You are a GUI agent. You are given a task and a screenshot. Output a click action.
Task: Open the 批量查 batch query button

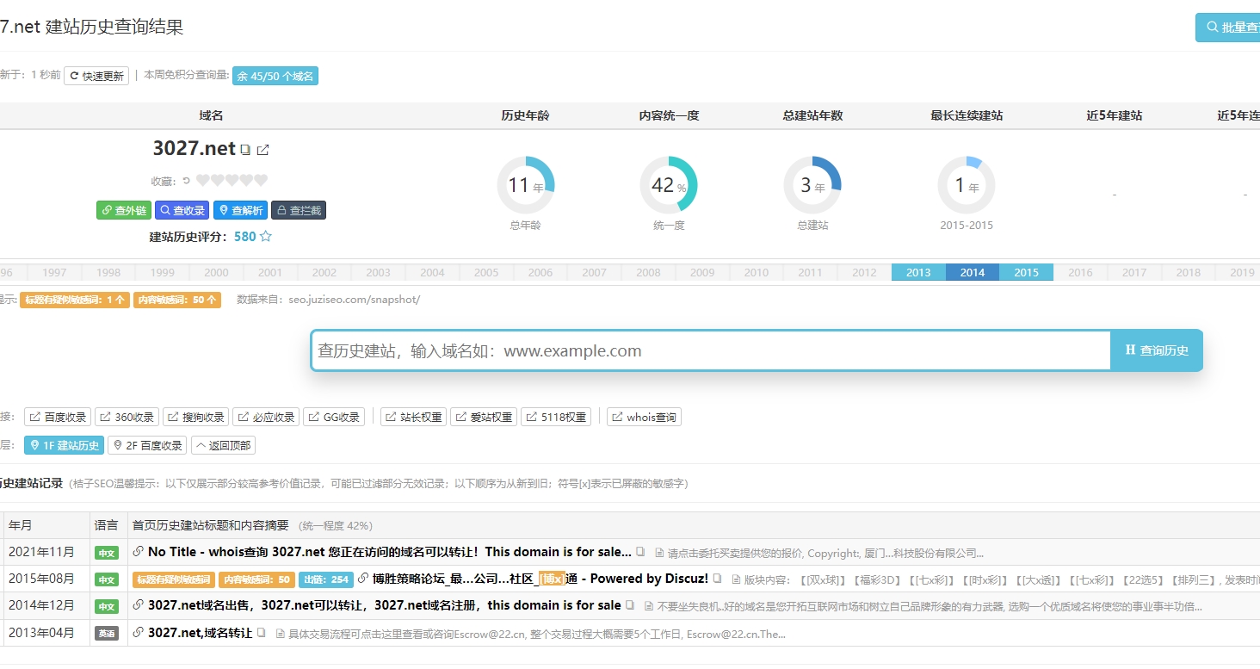pyautogui.click(x=1228, y=28)
